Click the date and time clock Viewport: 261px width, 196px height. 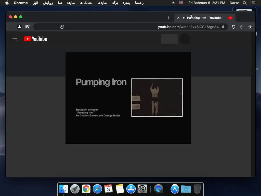coord(207,3)
